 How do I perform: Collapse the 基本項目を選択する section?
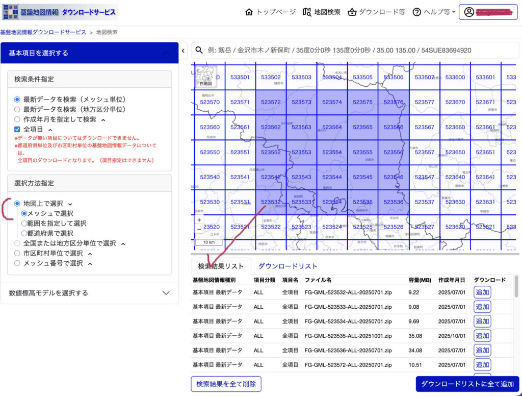point(166,53)
